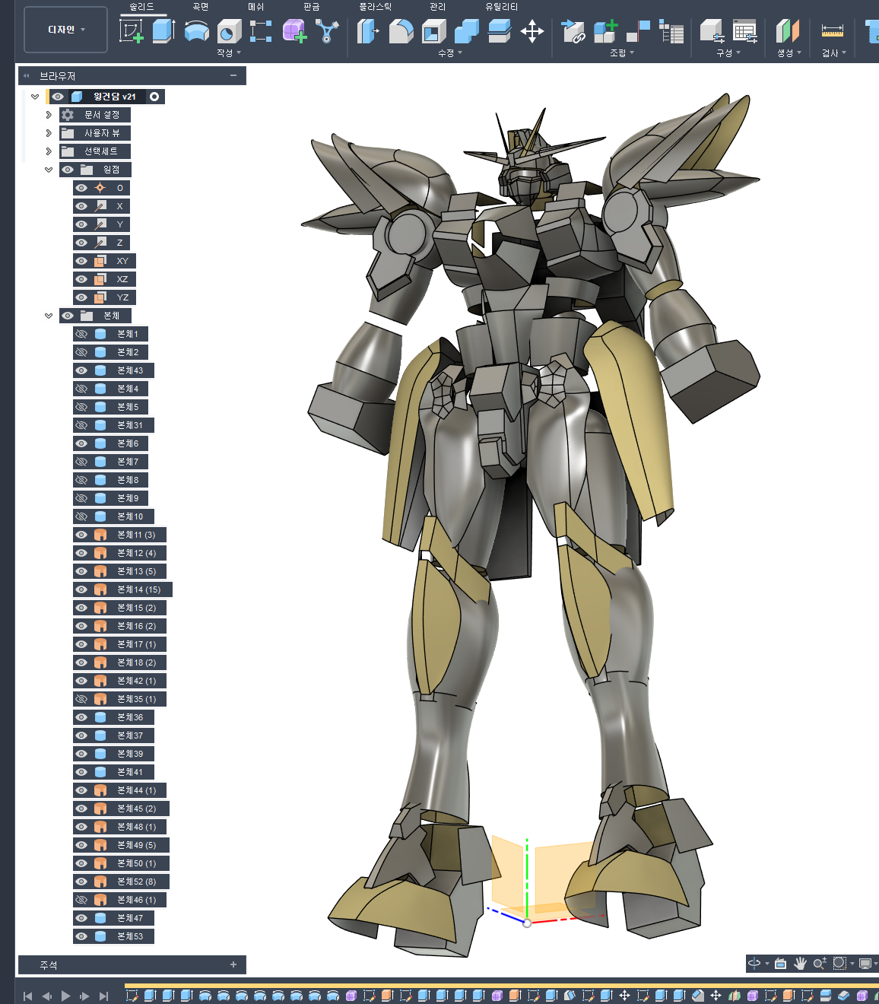Screen dimensions: 879x1004
Task: Expand the 주석 panel with plus
Action: [233, 964]
